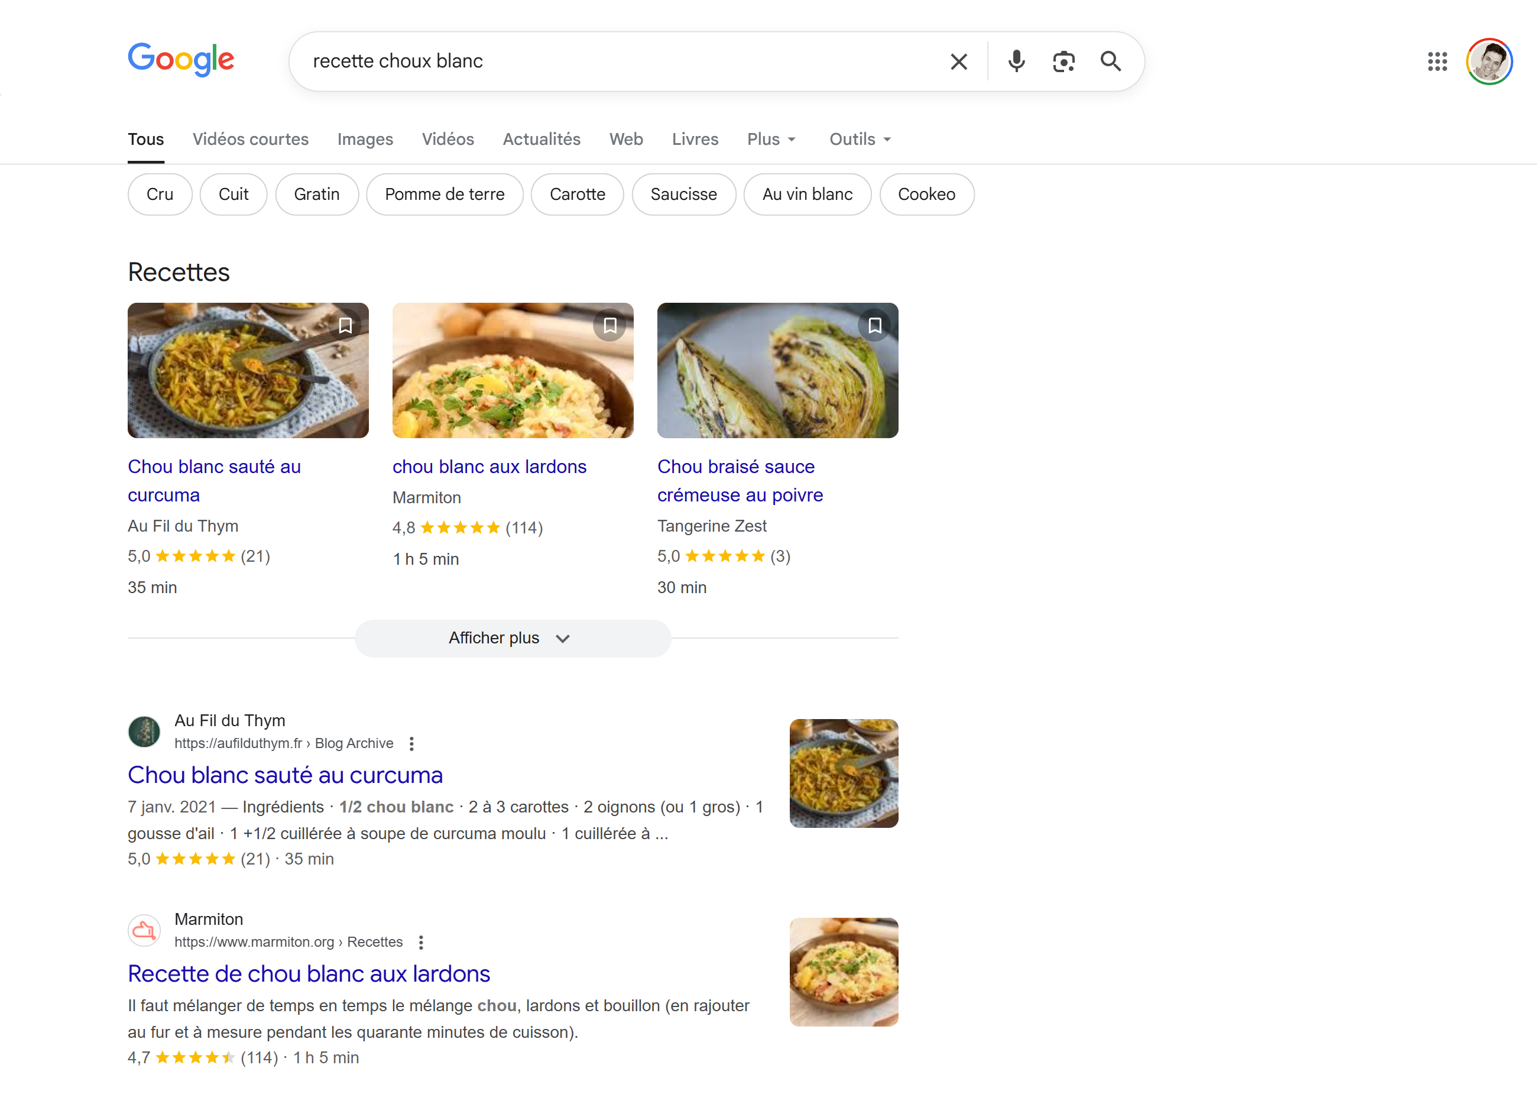
Task: Open the Google logo homepage
Action: [x=181, y=60]
